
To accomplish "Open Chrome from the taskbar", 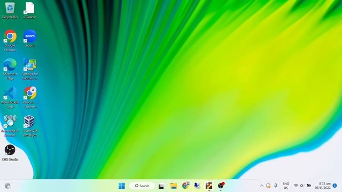I will coord(185,186).
